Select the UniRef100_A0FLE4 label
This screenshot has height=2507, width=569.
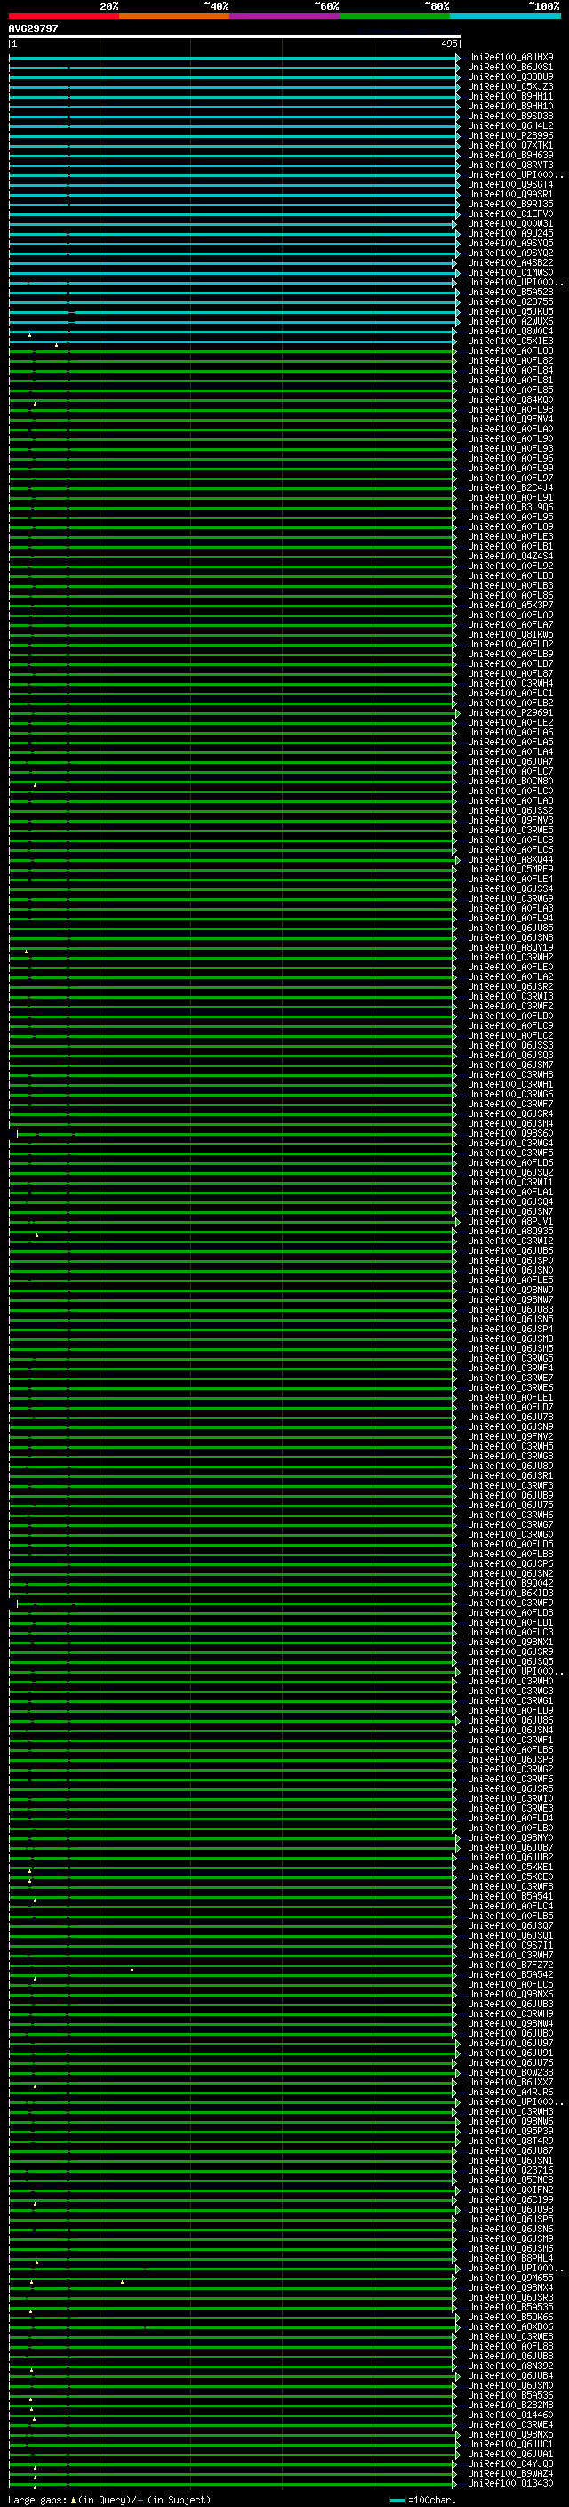tap(509, 879)
